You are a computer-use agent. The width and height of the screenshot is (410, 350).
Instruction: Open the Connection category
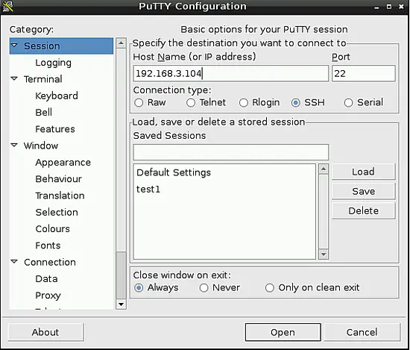tap(50, 262)
